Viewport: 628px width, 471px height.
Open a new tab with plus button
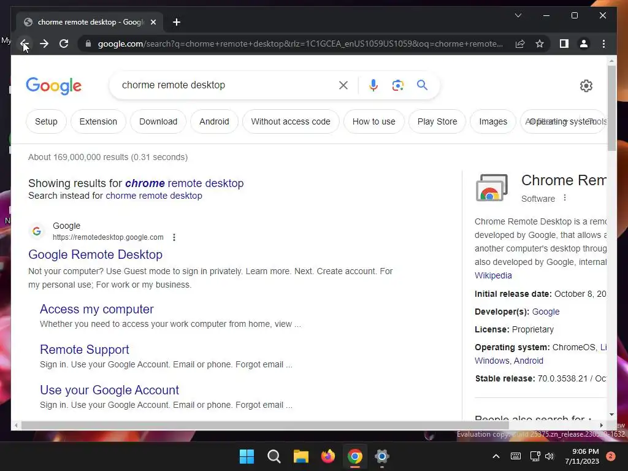[176, 22]
